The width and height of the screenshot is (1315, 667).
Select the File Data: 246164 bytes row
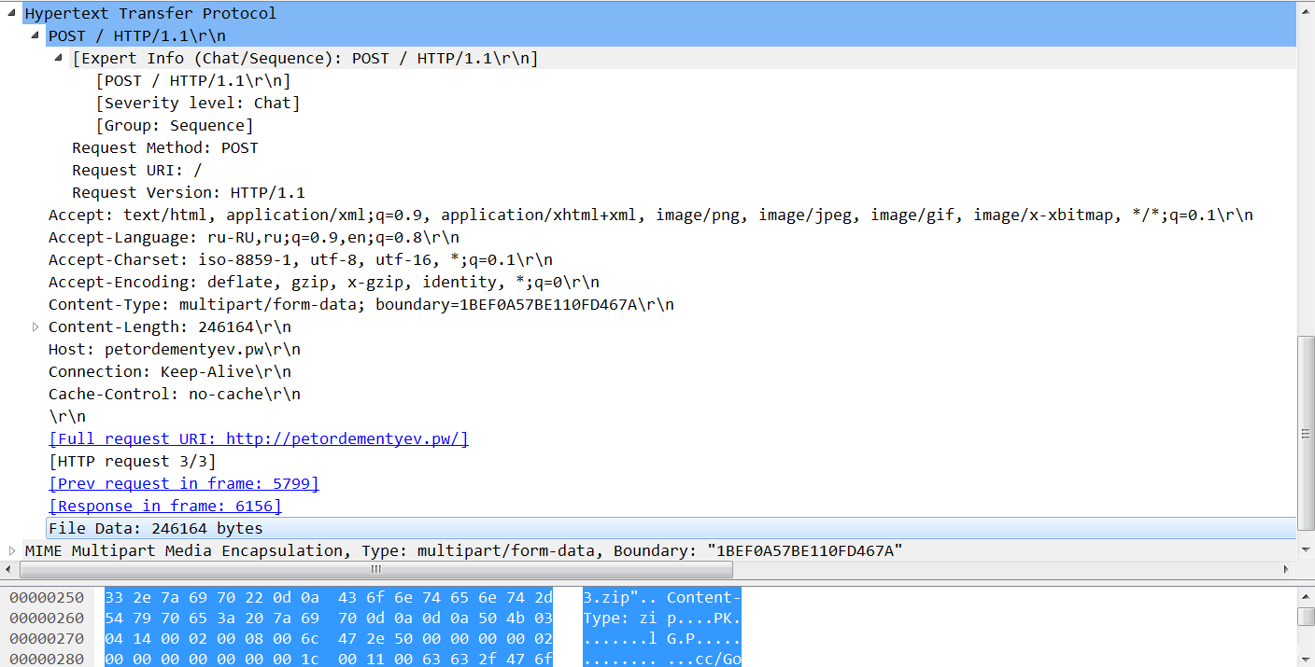155,528
